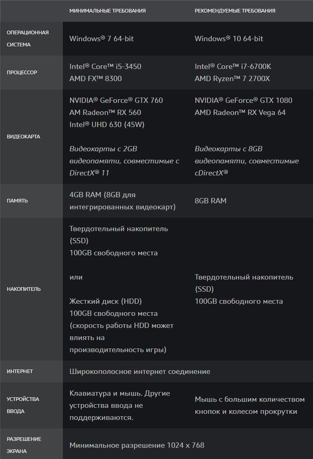This screenshot has height=459, width=313.
Task: Click the recommended 8GB RAM cell
Action: [210, 201]
